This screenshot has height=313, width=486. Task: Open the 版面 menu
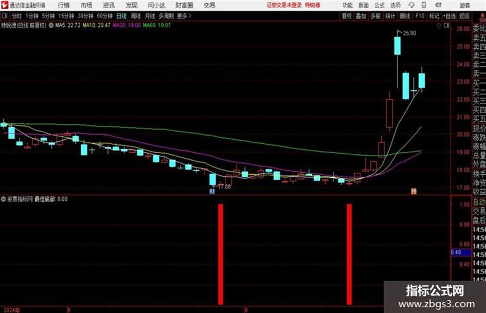point(364,5)
